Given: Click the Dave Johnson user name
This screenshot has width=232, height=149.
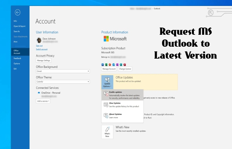Looking at the screenshot, I should click(49, 39).
